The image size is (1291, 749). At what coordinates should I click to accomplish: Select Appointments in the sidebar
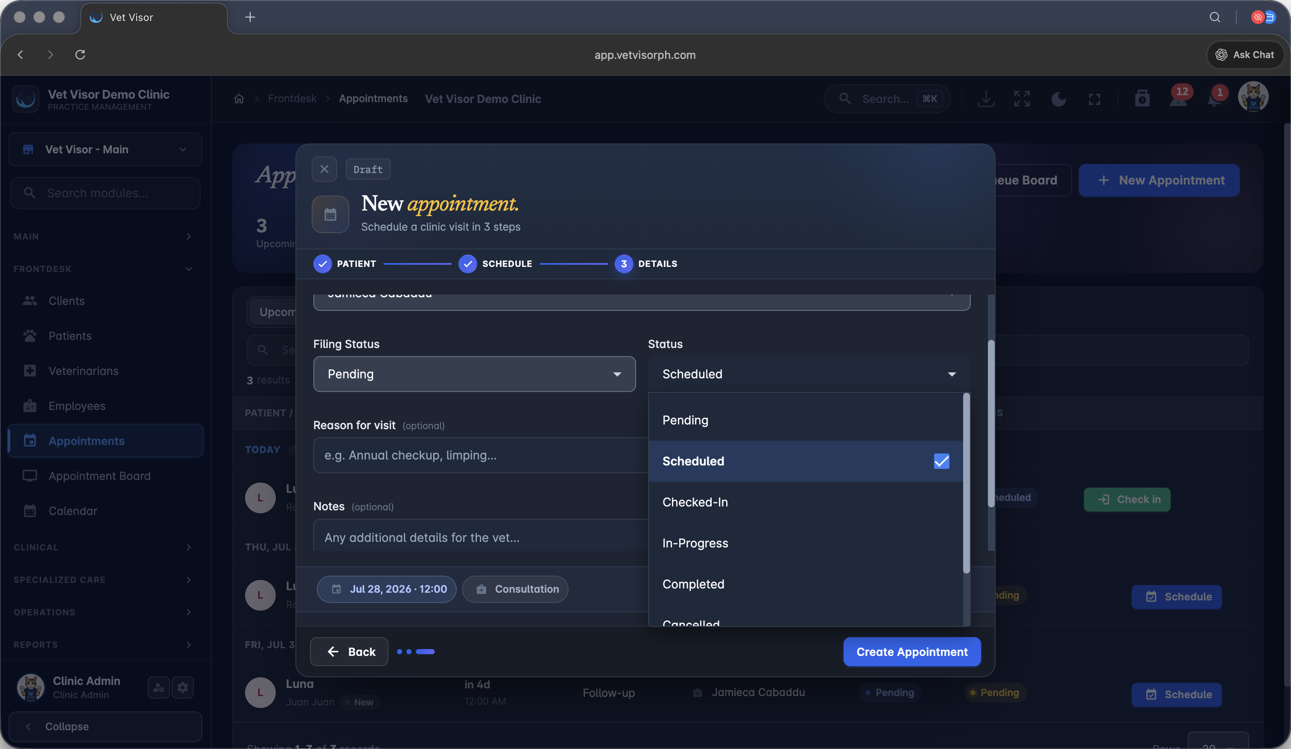pyautogui.click(x=105, y=441)
